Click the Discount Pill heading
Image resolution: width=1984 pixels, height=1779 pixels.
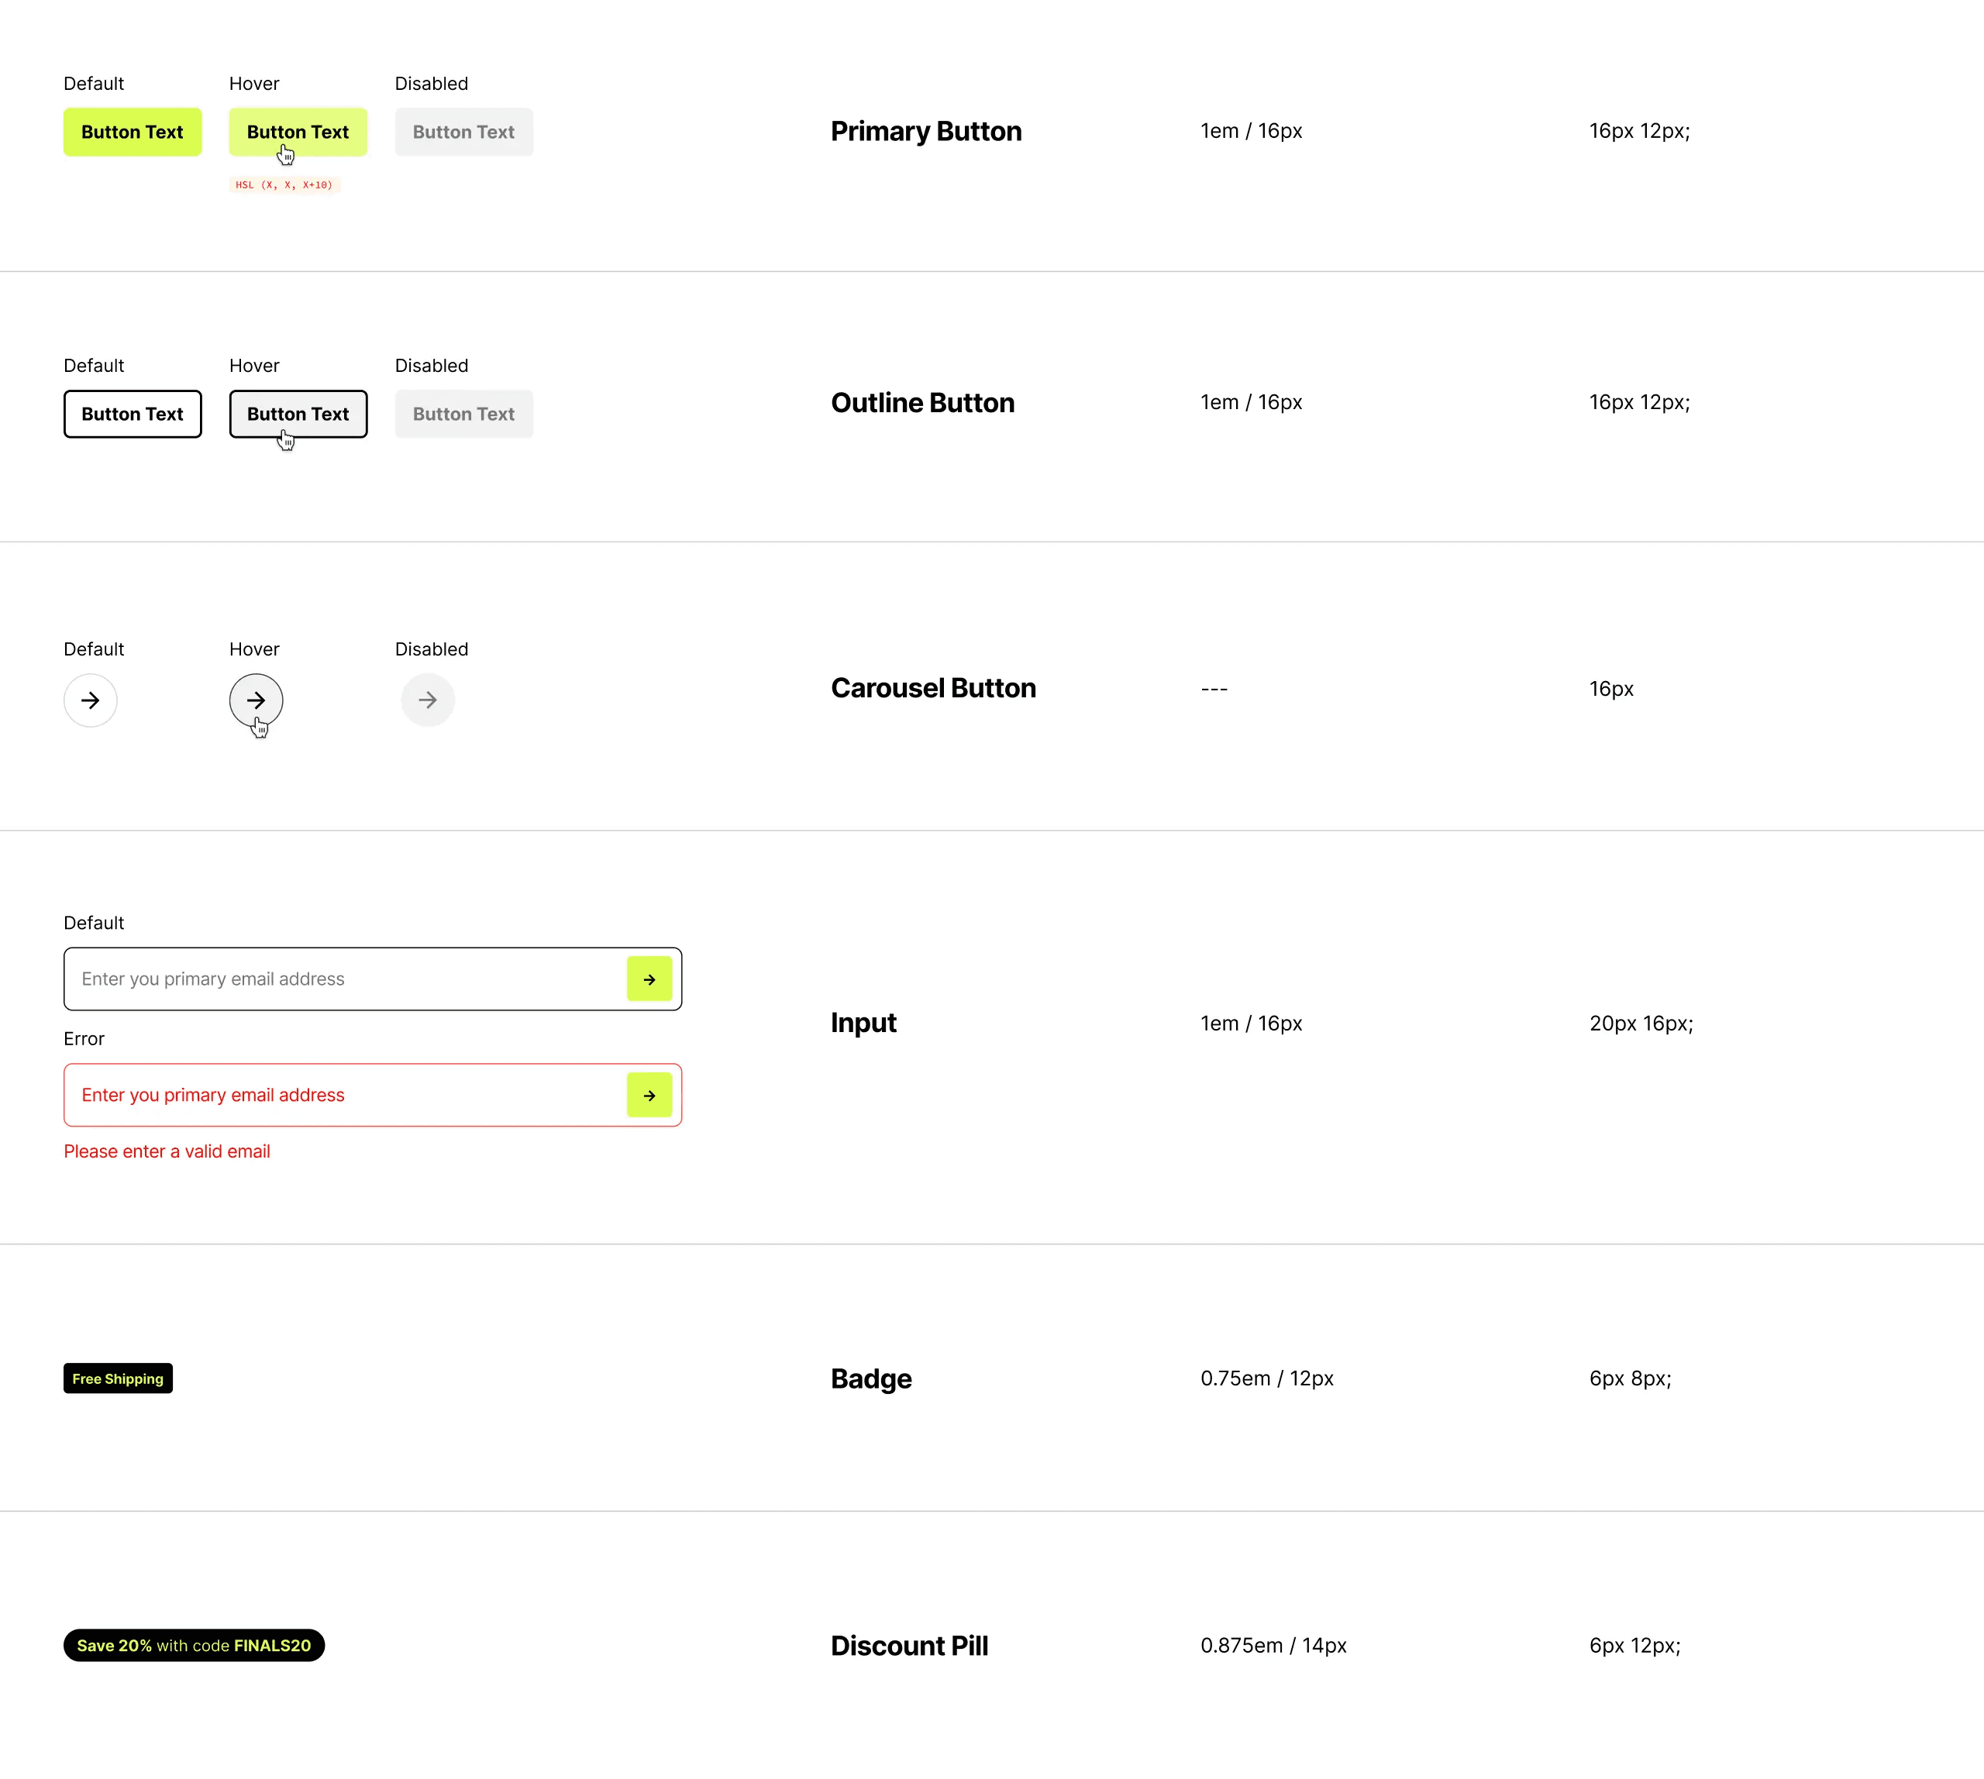[x=909, y=1646]
